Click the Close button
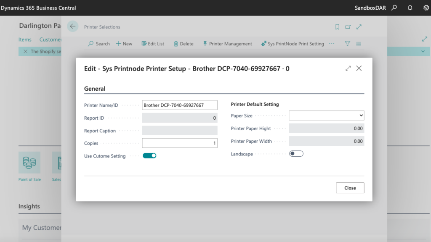This screenshot has height=242, width=431. coord(350,188)
